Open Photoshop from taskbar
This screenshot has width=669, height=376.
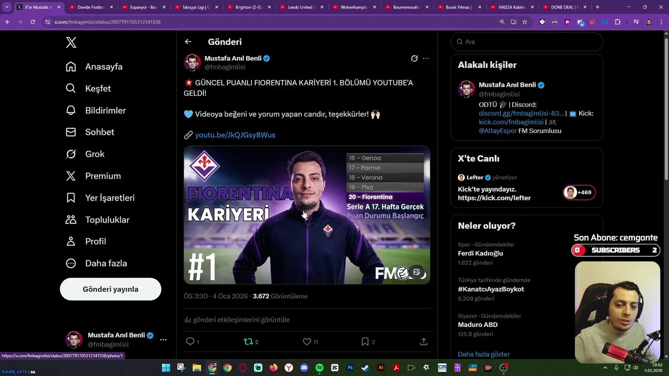[350, 368]
